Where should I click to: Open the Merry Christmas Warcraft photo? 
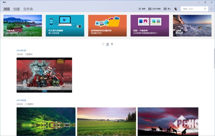pyautogui.click(x=44, y=75)
